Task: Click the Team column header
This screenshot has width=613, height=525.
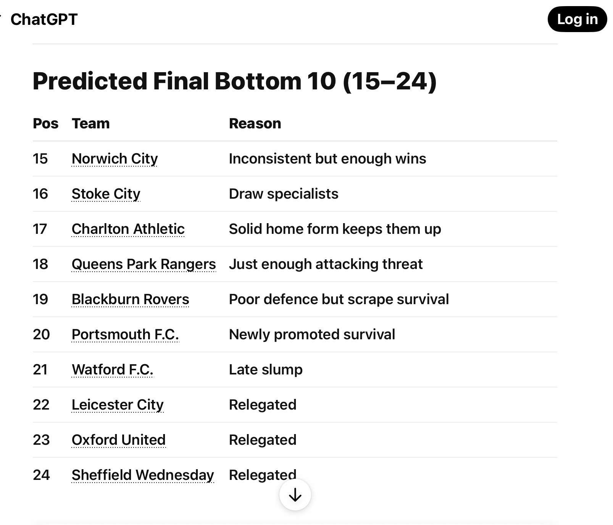Action: (x=90, y=123)
